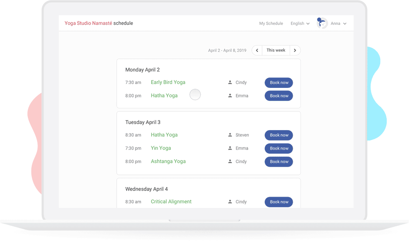Viewport: 412px width, 241px height.
Task: Click person icon beside Emma on Monday
Action: click(x=230, y=96)
